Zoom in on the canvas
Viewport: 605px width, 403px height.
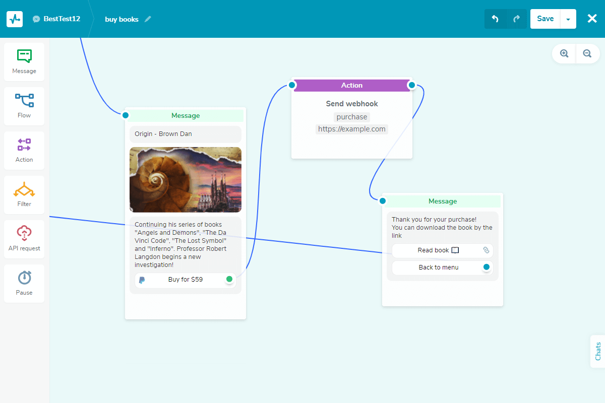(x=564, y=53)
